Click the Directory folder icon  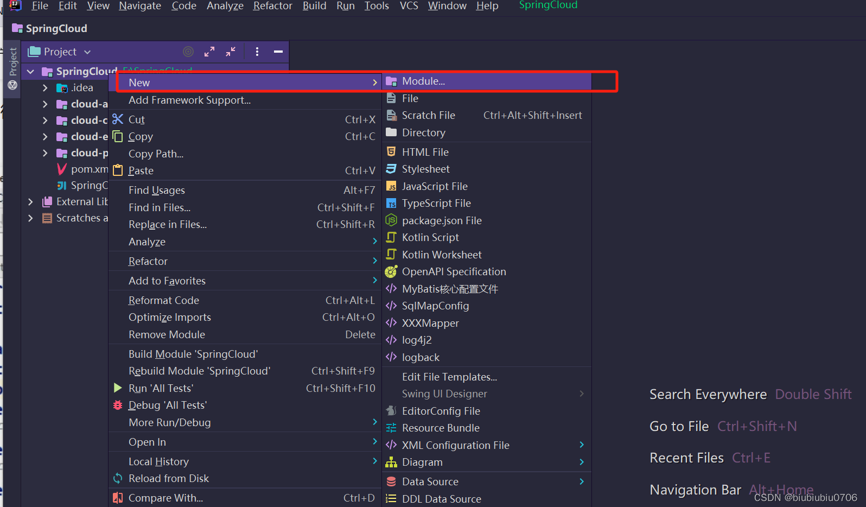[391, 132]
